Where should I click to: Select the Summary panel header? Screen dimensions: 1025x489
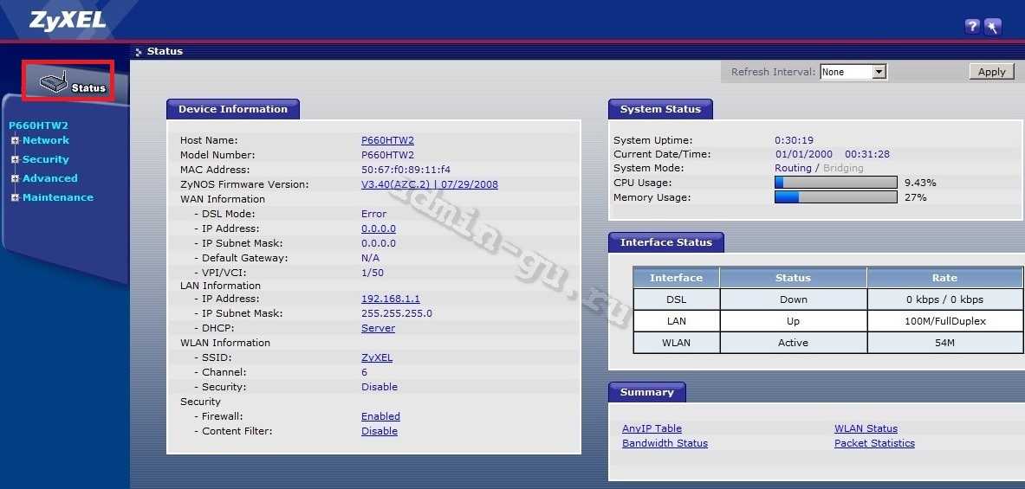(x=646, y=392)
